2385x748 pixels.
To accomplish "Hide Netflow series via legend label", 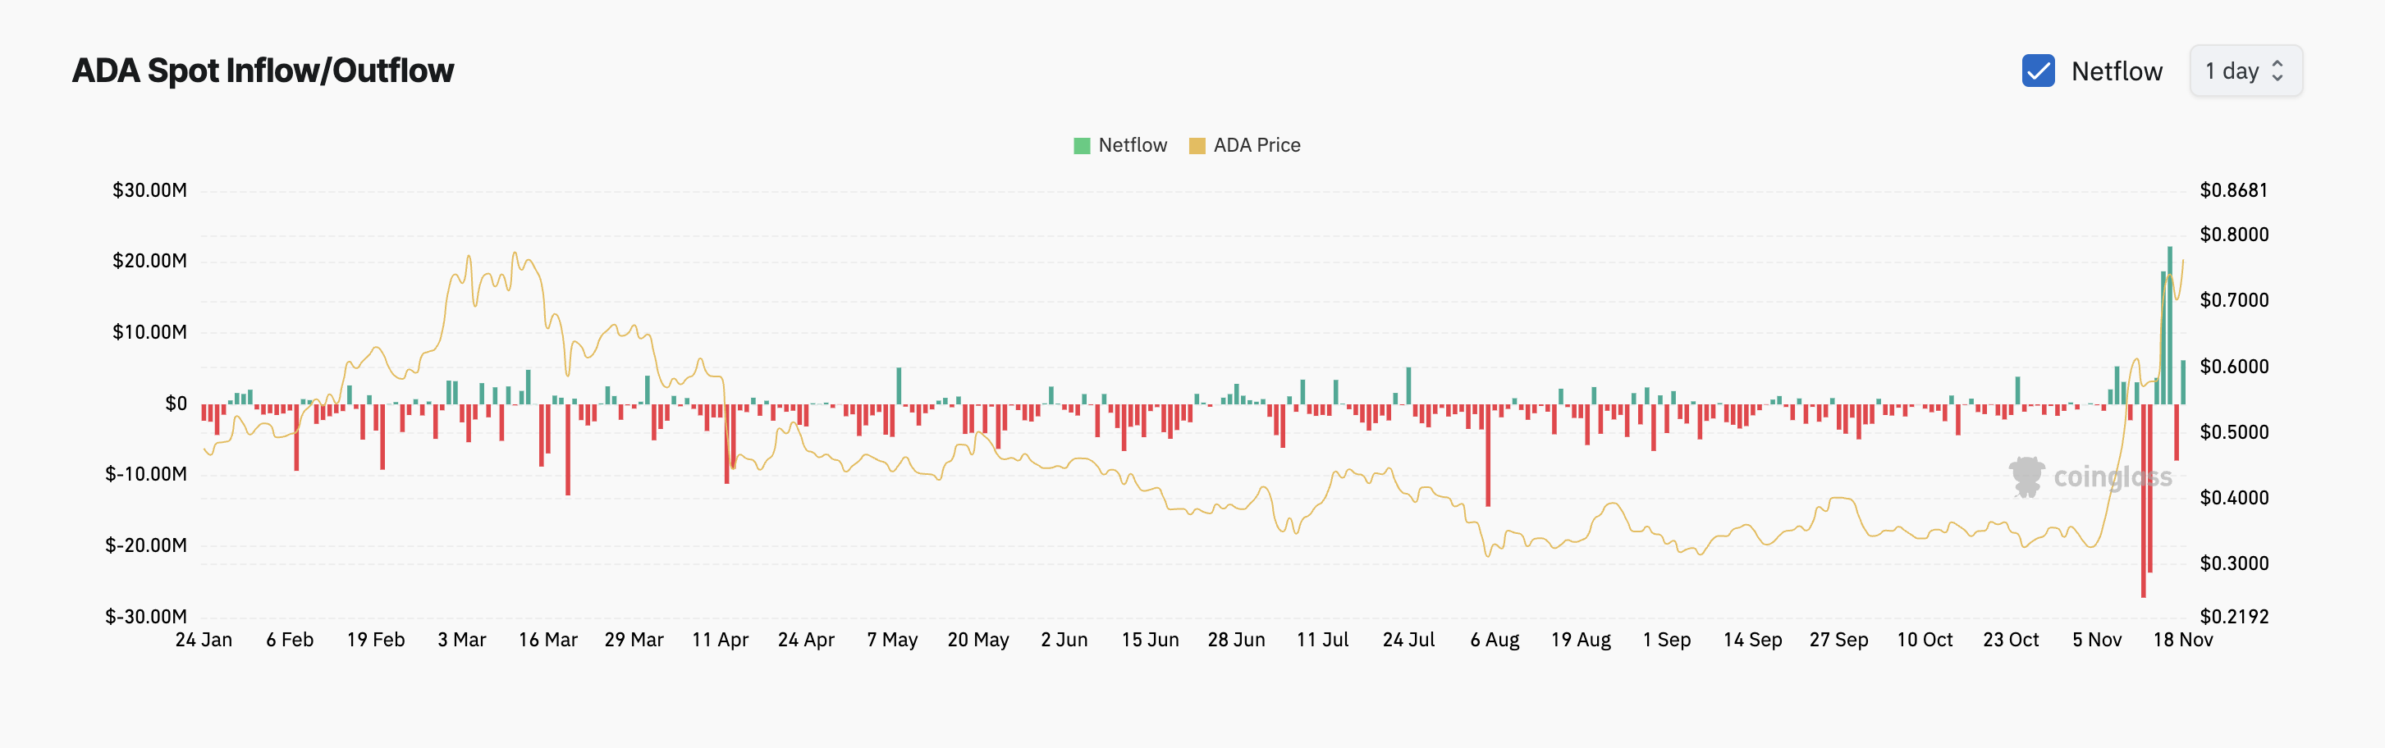I will [x=1133, y=145].
